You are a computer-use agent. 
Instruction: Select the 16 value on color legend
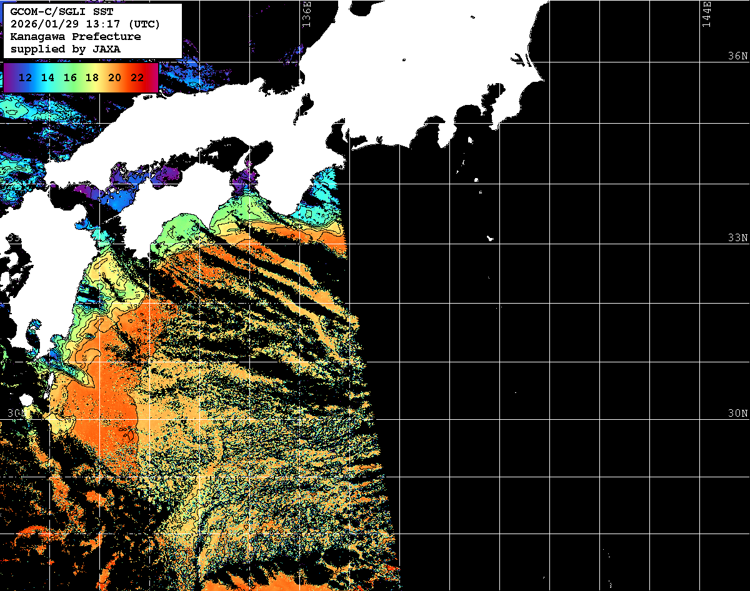70,78
